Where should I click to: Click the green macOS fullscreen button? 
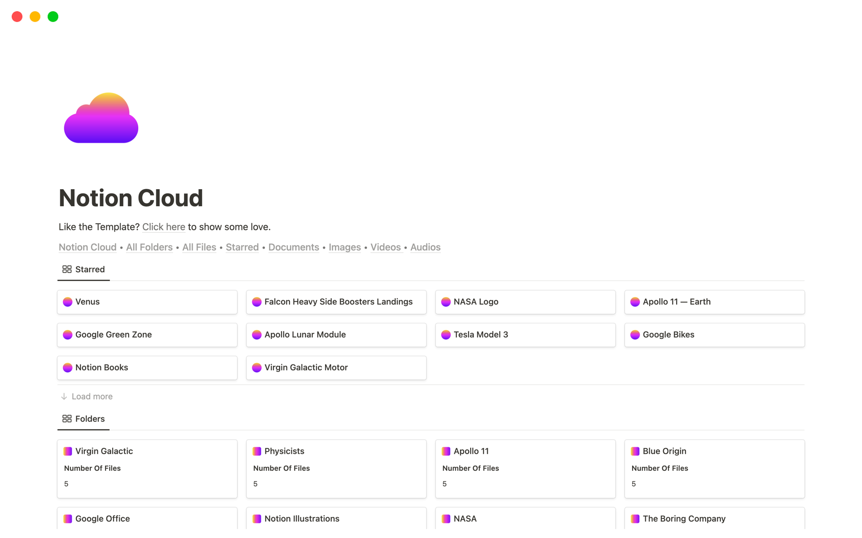coord(53,17)
